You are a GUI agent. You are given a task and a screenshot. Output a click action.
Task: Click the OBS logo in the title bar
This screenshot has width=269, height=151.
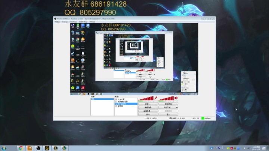click(x=55, y=19)
